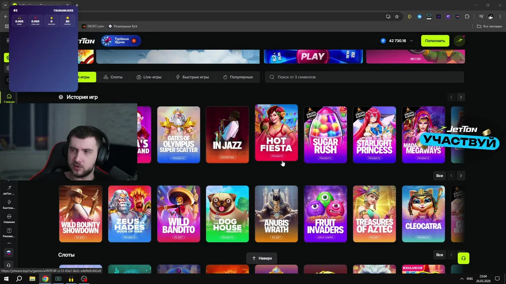Open Wild Bounty Showdown game card
Screen dimensions: 506x284
point(81,214)
